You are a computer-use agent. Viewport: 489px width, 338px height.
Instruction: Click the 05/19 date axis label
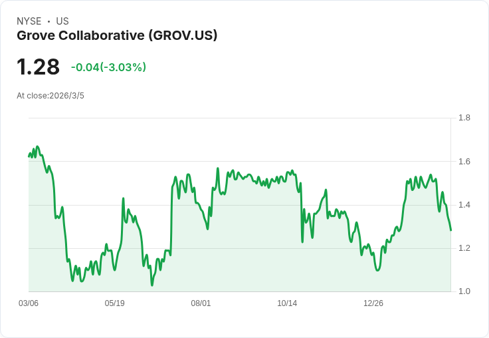point(114,303)
